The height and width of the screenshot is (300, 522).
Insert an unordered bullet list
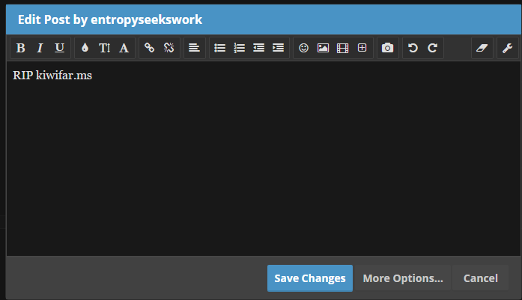click(x=219, y=48)
